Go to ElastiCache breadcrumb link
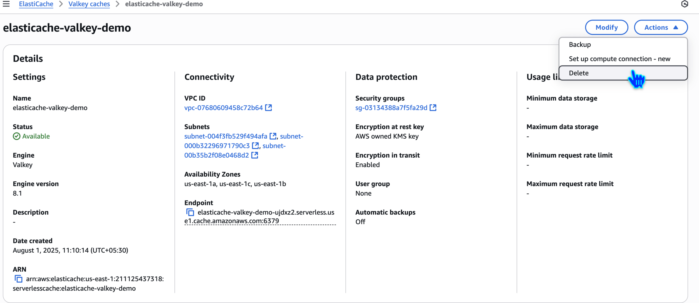This screenshot has width=699, height=303. pos(36,4)
